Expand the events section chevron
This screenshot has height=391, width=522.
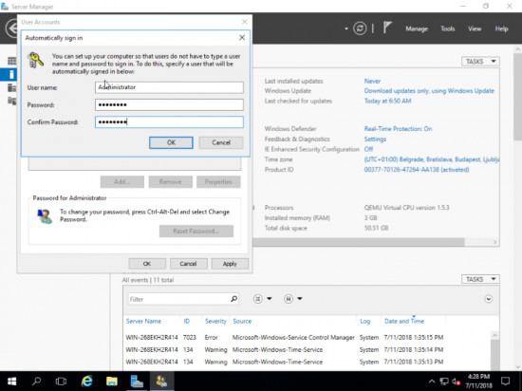(x=488, y=299)
